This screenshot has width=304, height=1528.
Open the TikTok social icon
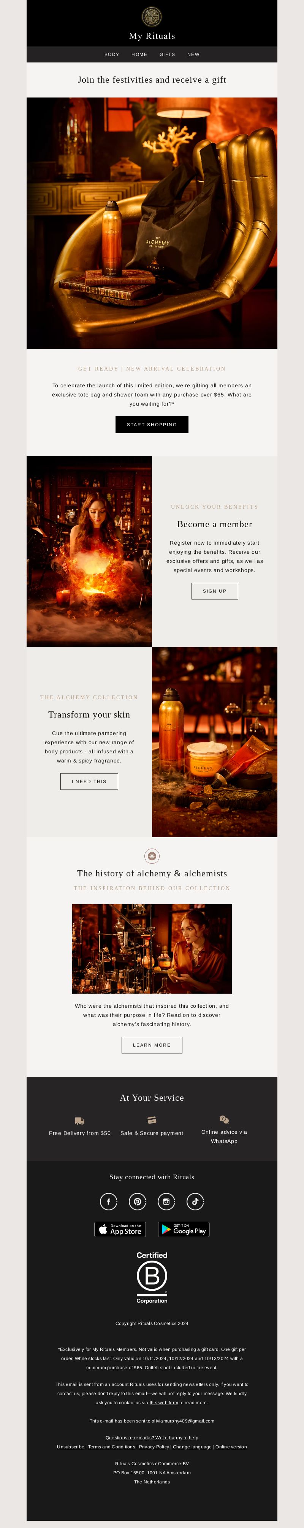[x=195, y=1201]
